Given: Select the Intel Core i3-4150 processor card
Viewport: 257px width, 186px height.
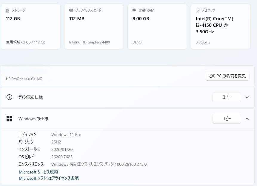Looking at the screenshot, I should click(220, 26).
